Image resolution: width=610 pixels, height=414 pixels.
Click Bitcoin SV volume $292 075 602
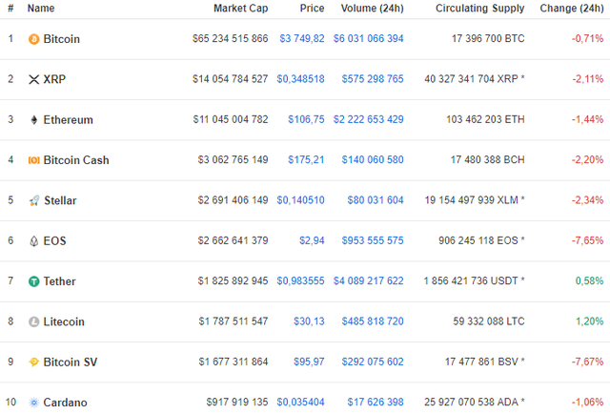(x=373, y=362)
